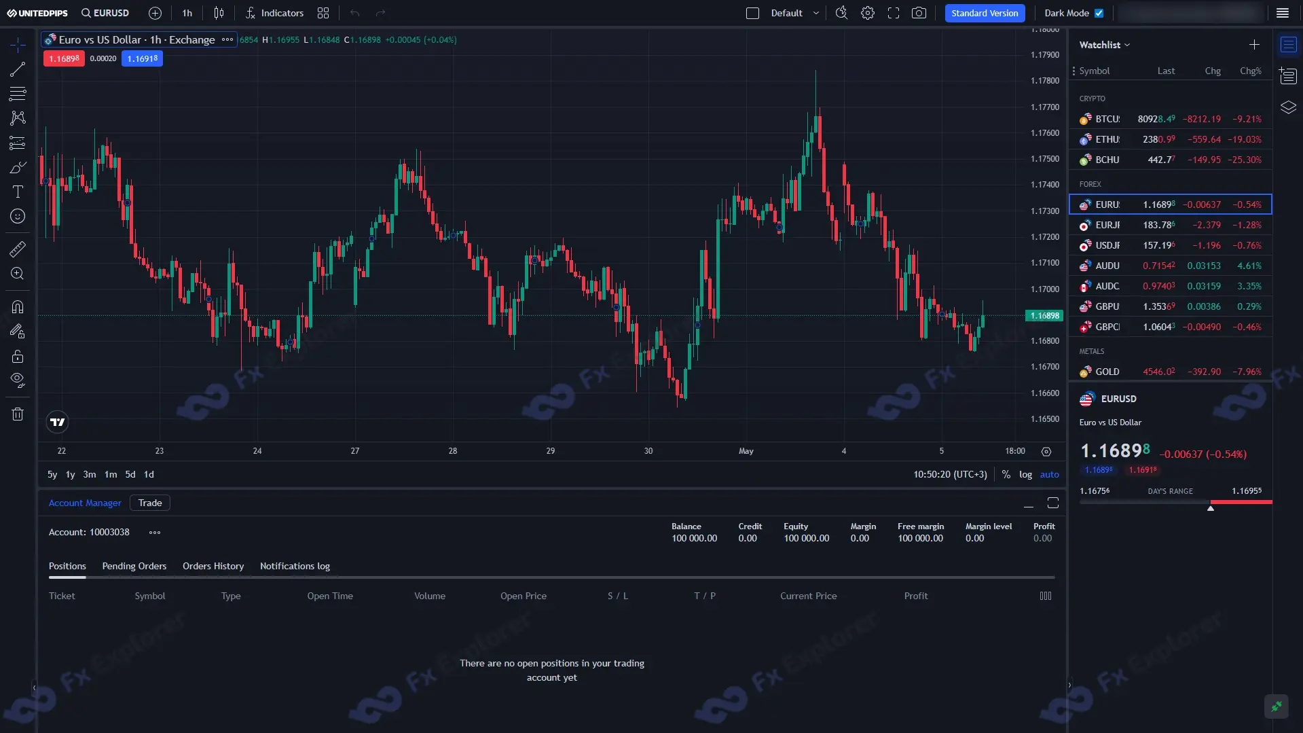The image size is (1303, 733).
Task: Open the Pending Orders tab
Action: tap(134, 566)
